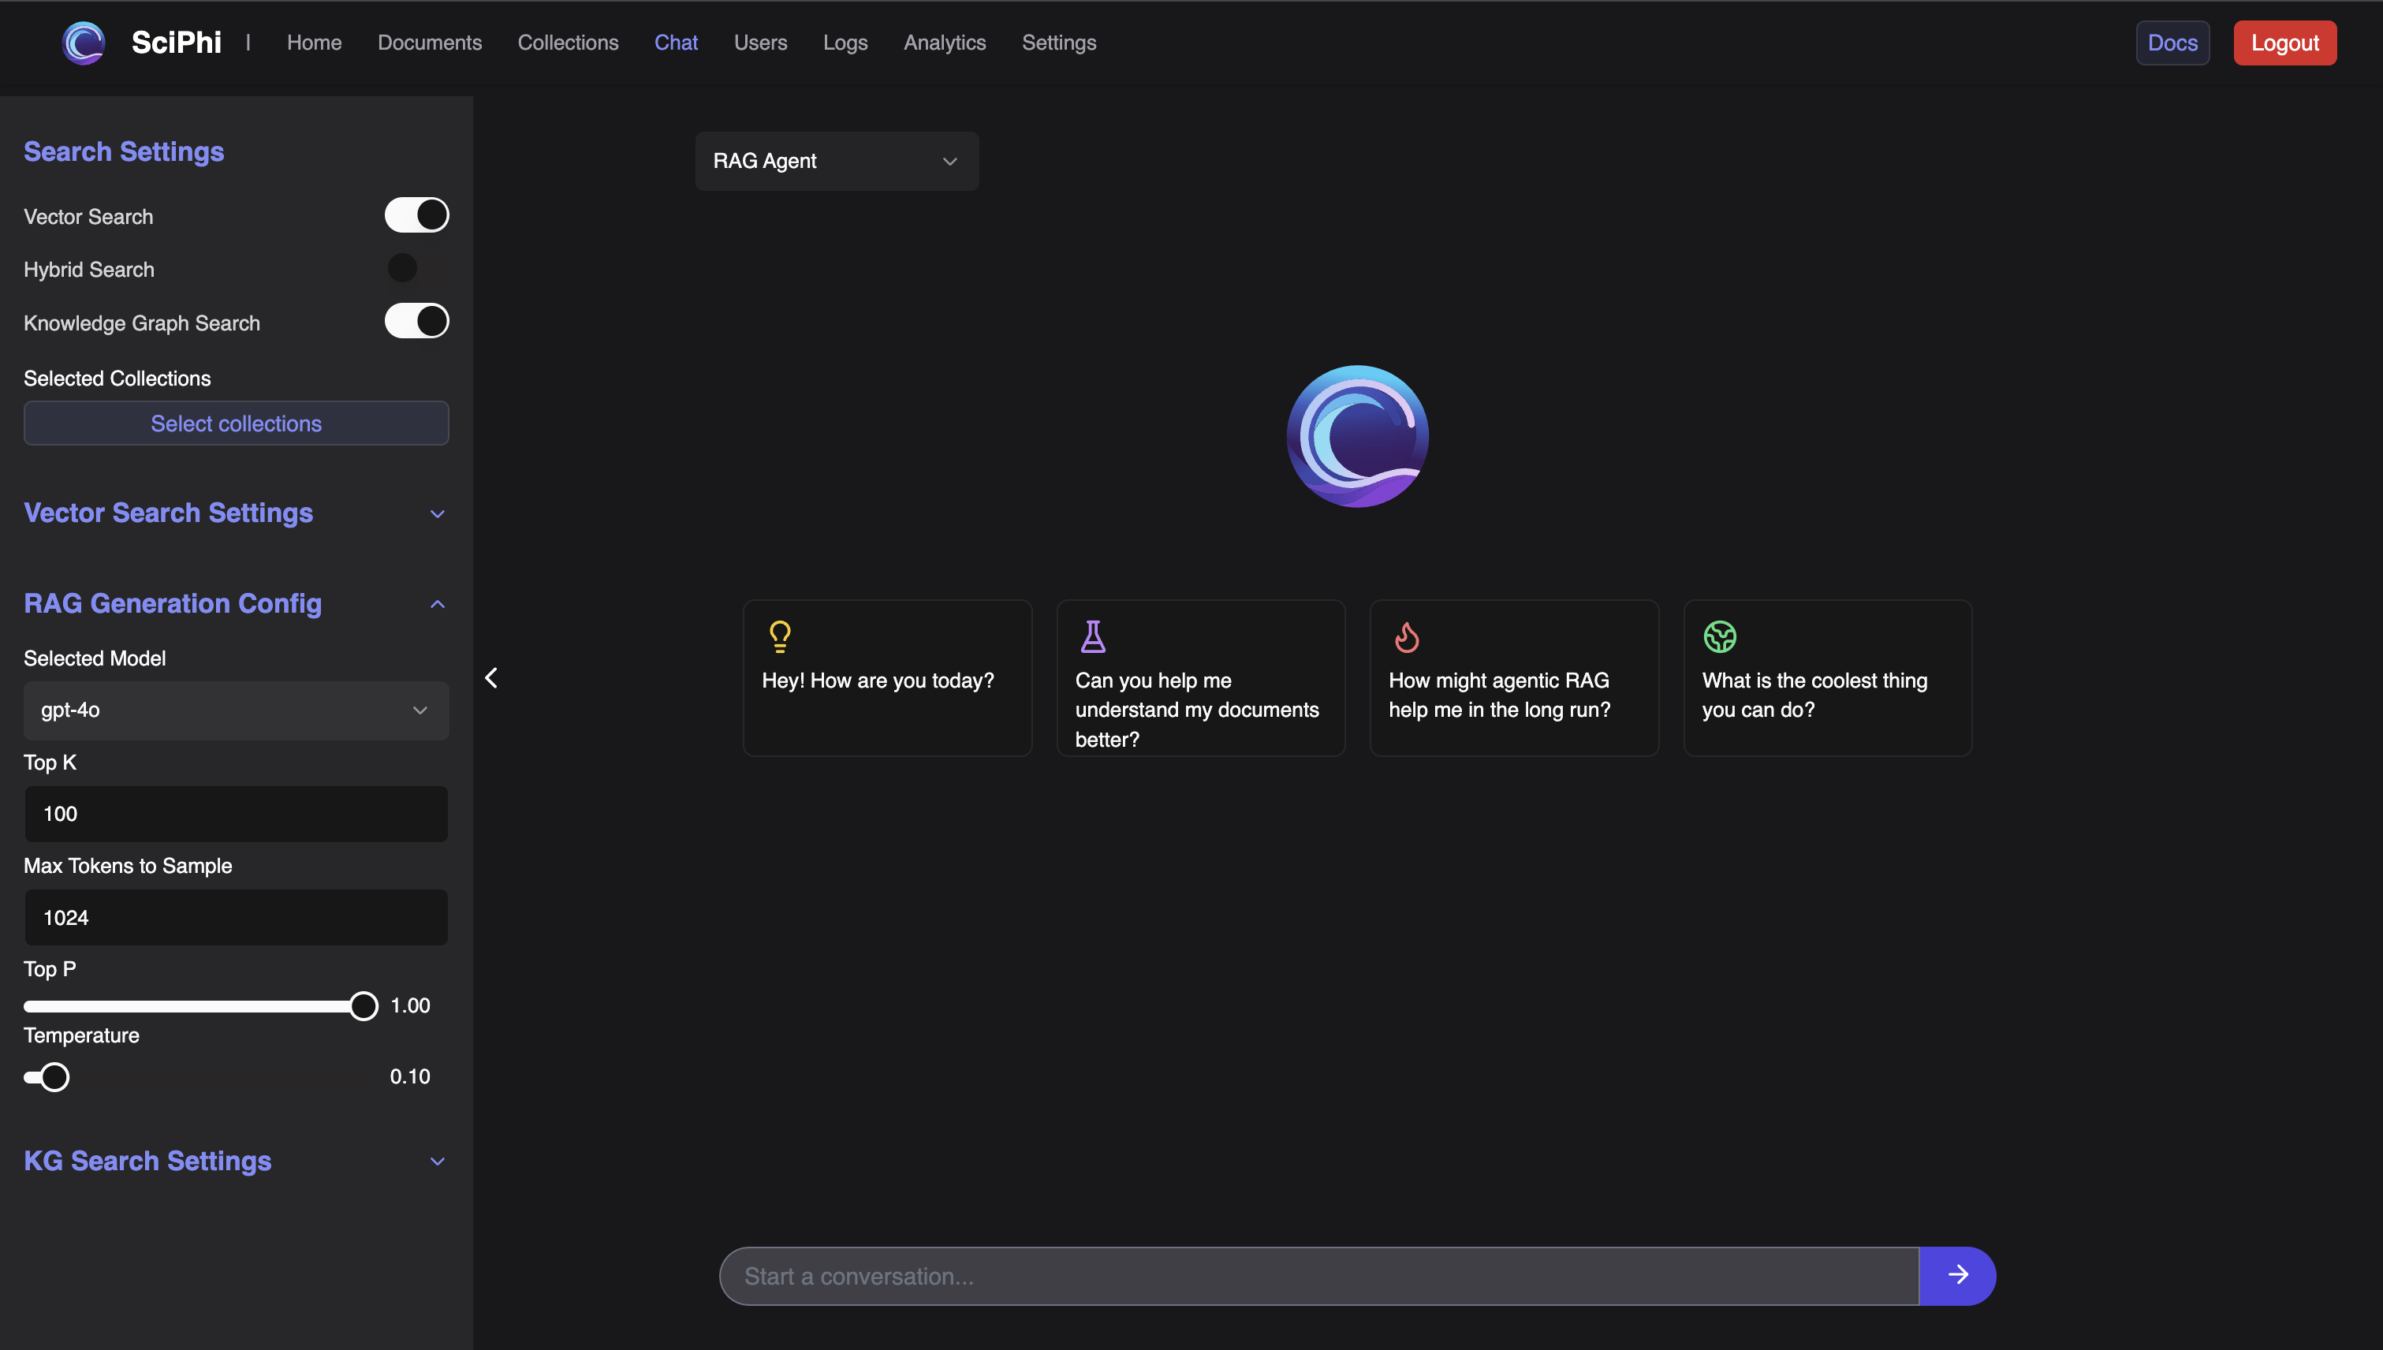Send message with the arrow button

pyautogui.click(x=1957, y=1275)
